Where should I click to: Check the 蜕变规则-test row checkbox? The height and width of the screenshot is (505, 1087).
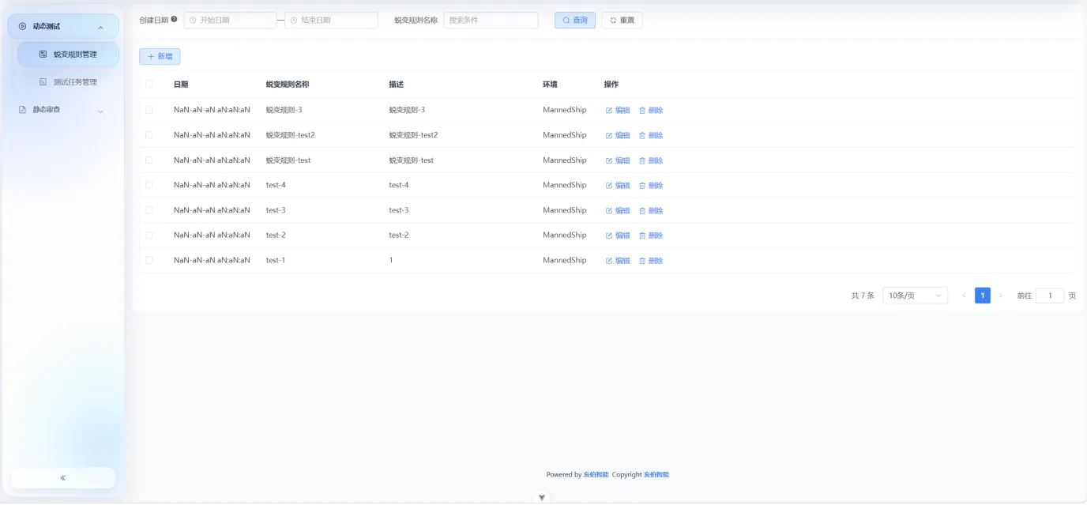[x=149, y=160]
